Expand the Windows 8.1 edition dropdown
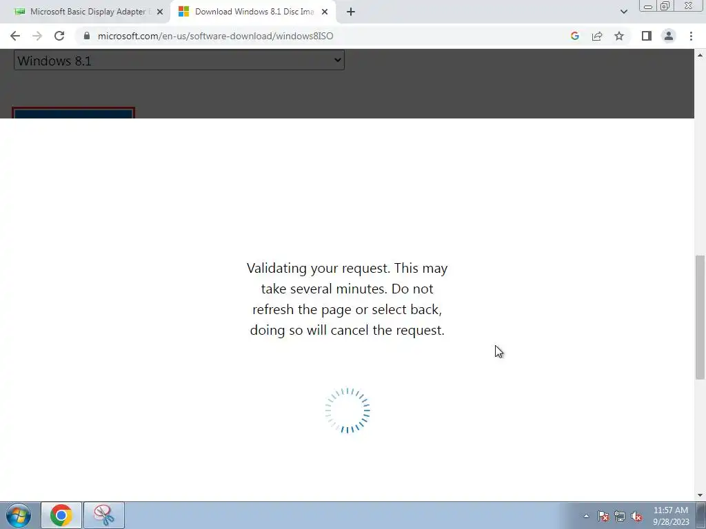Screen dimensions: 706x529 coord(179,61)
